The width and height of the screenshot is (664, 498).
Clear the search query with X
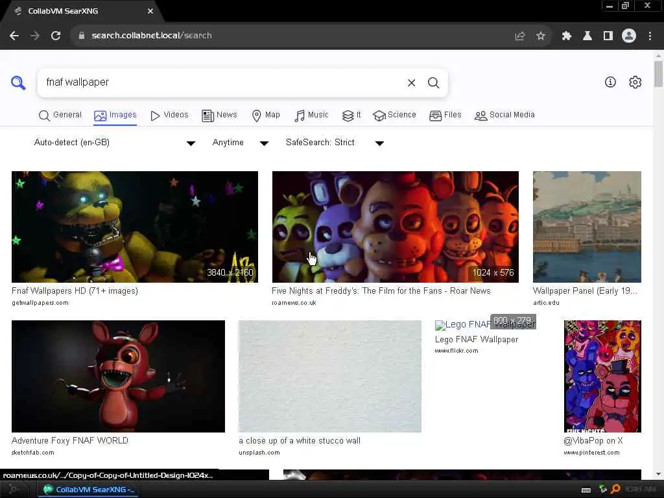(411, 82)
